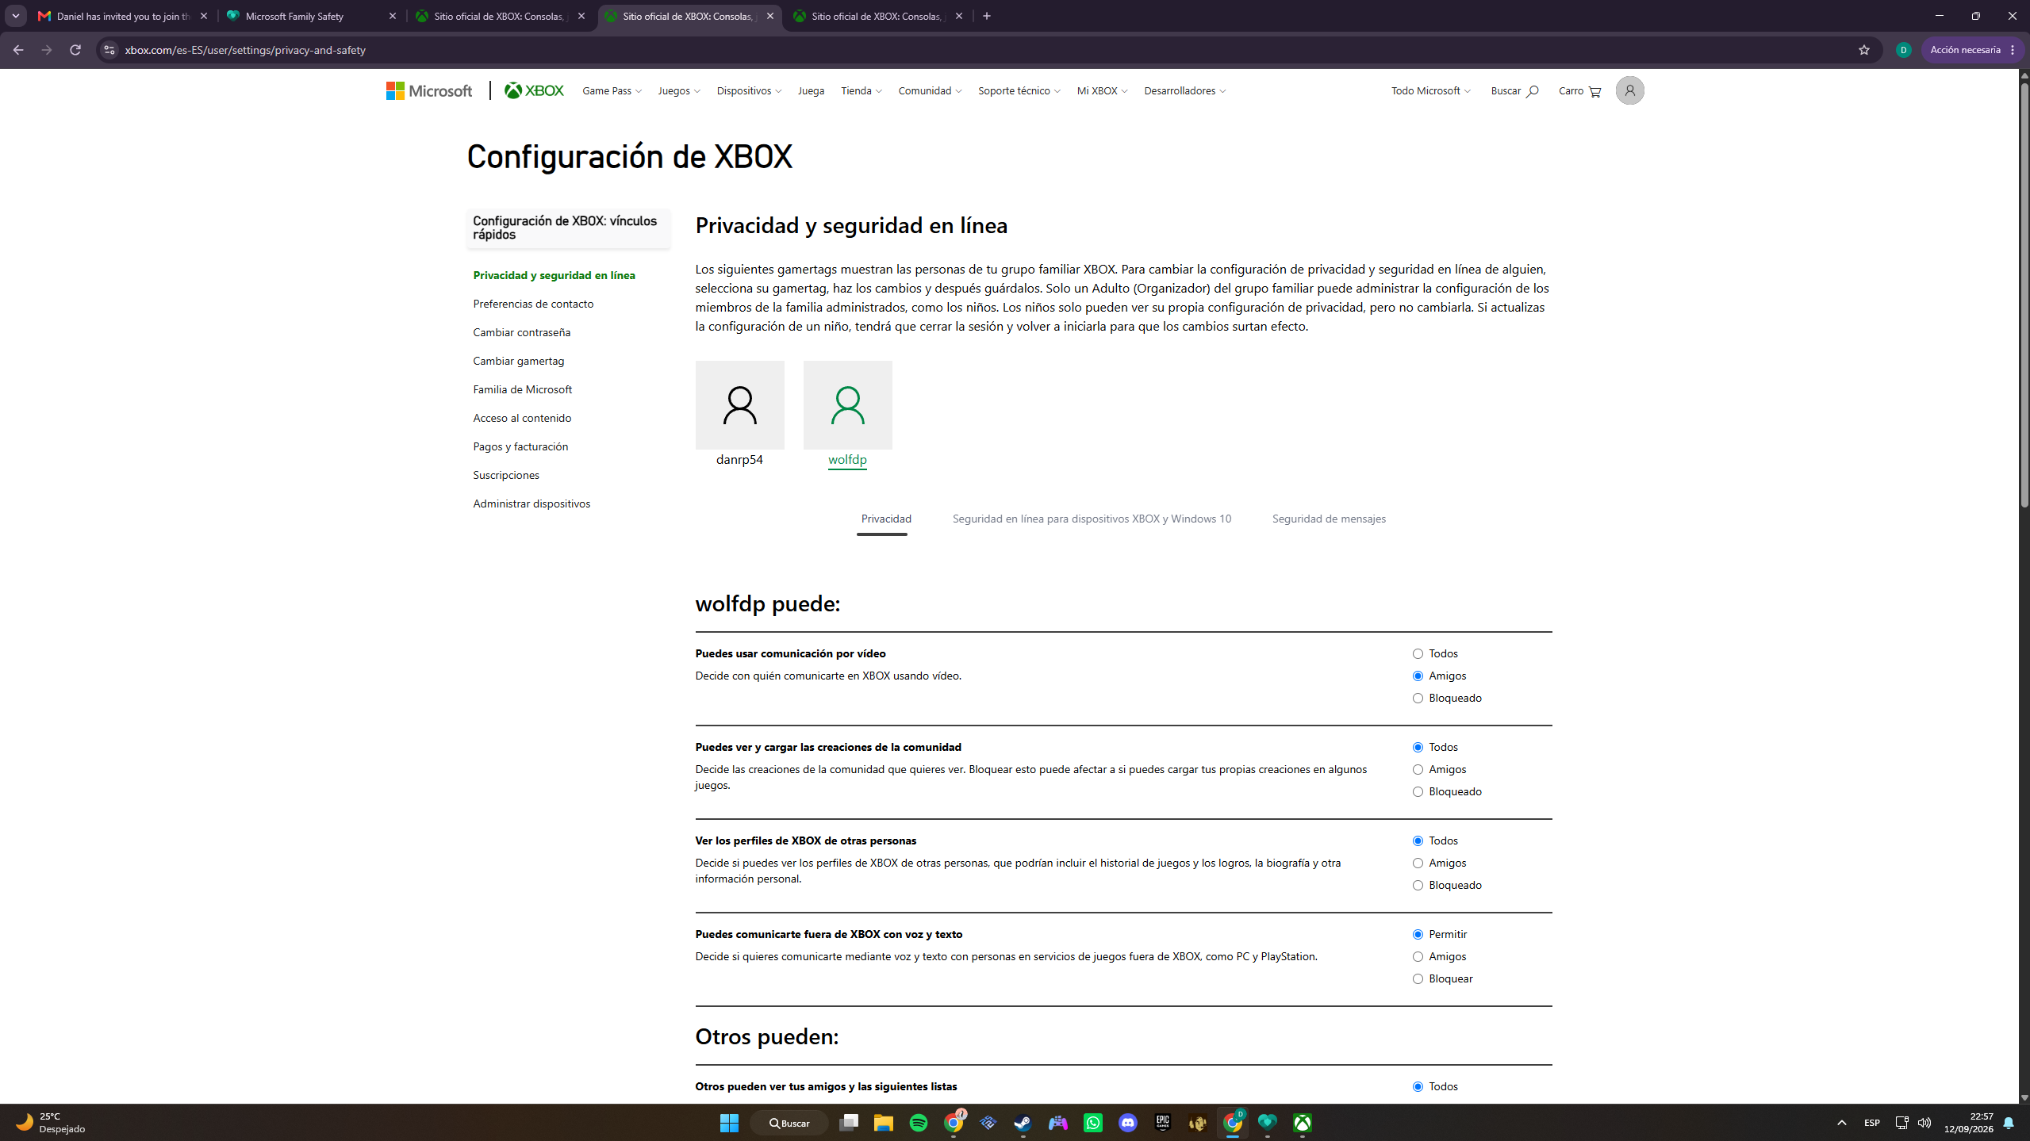The image size is (2030, 1141).
Task: Select the danrp54 gamertag avatar
Action: pos(739,404)
